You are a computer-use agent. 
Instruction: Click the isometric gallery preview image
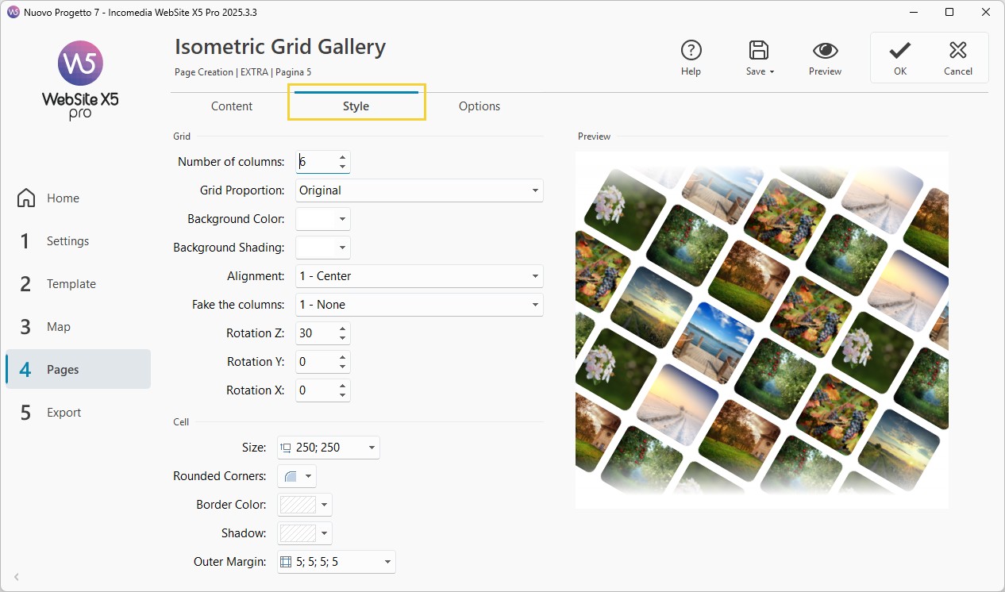[x=761, y=330]
